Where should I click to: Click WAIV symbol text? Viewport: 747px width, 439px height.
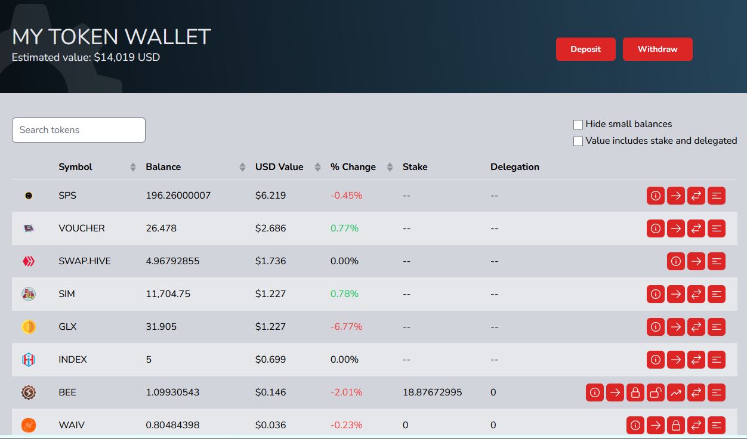pos(72,425)
